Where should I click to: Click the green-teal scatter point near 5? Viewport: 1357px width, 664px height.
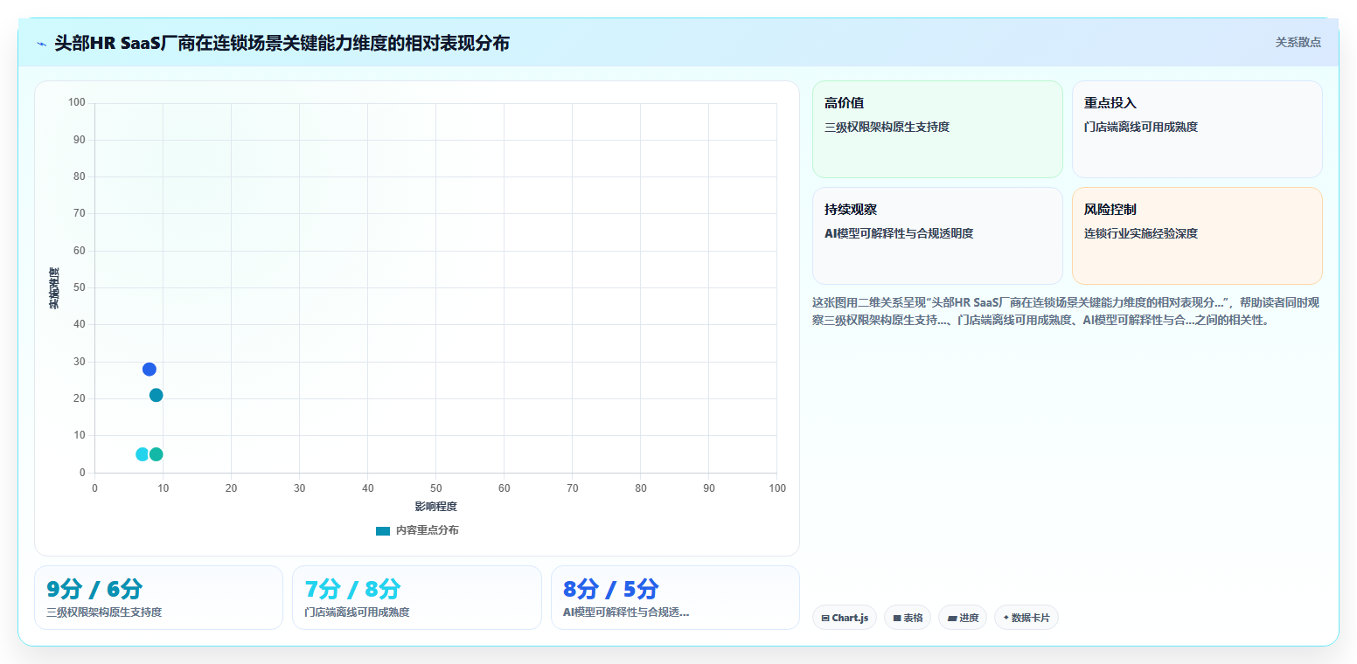pos(156,454)
